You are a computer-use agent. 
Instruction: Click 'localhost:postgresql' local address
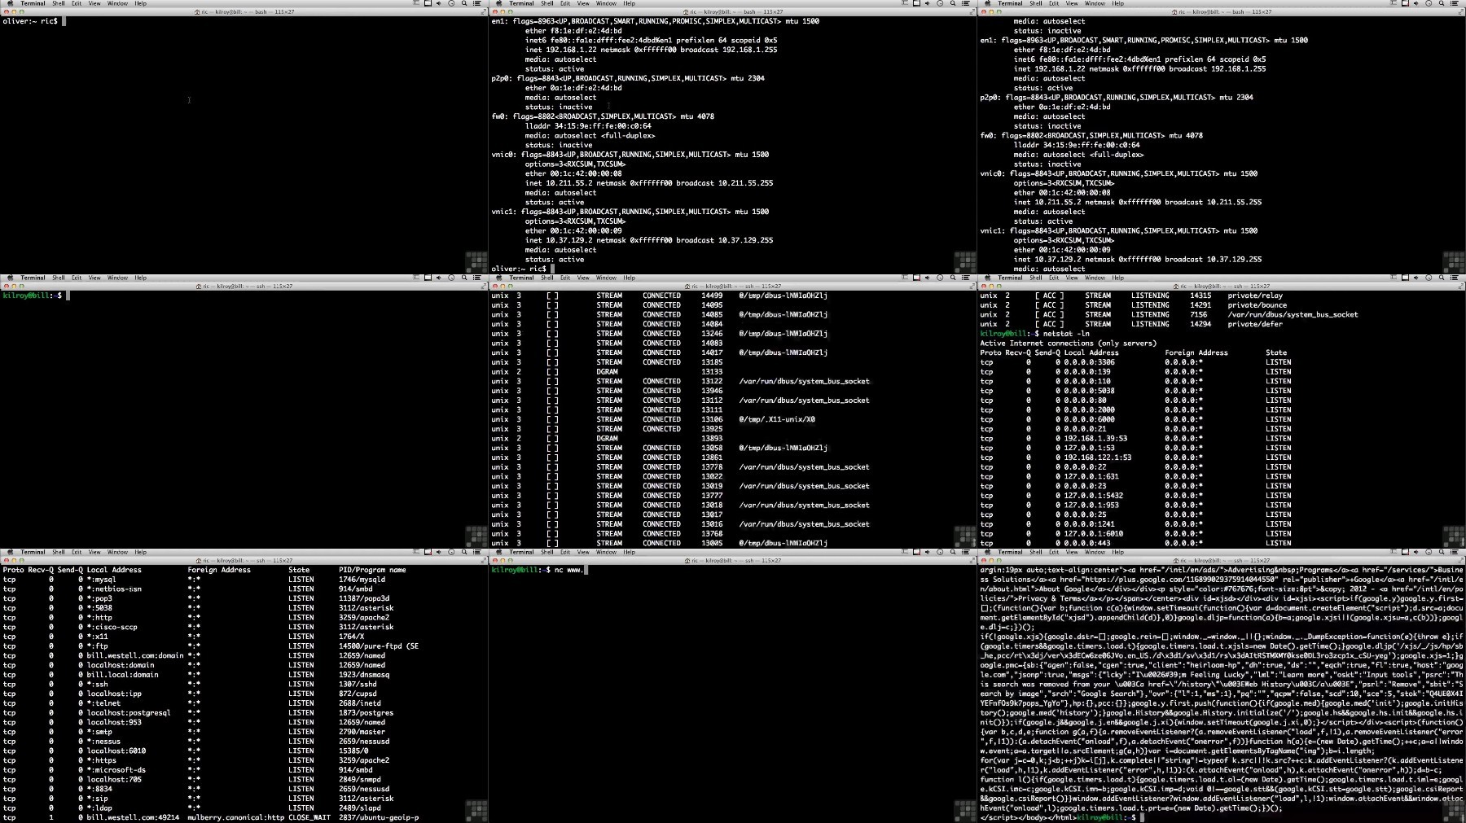(x=129, y=713)
